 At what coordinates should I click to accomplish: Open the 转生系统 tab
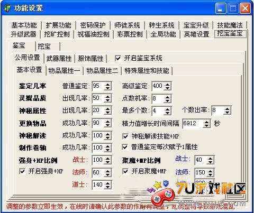tap(161, 25)
